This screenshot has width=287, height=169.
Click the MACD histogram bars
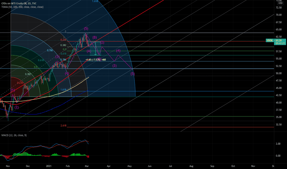pyautogui.click(x=44, y=155)
